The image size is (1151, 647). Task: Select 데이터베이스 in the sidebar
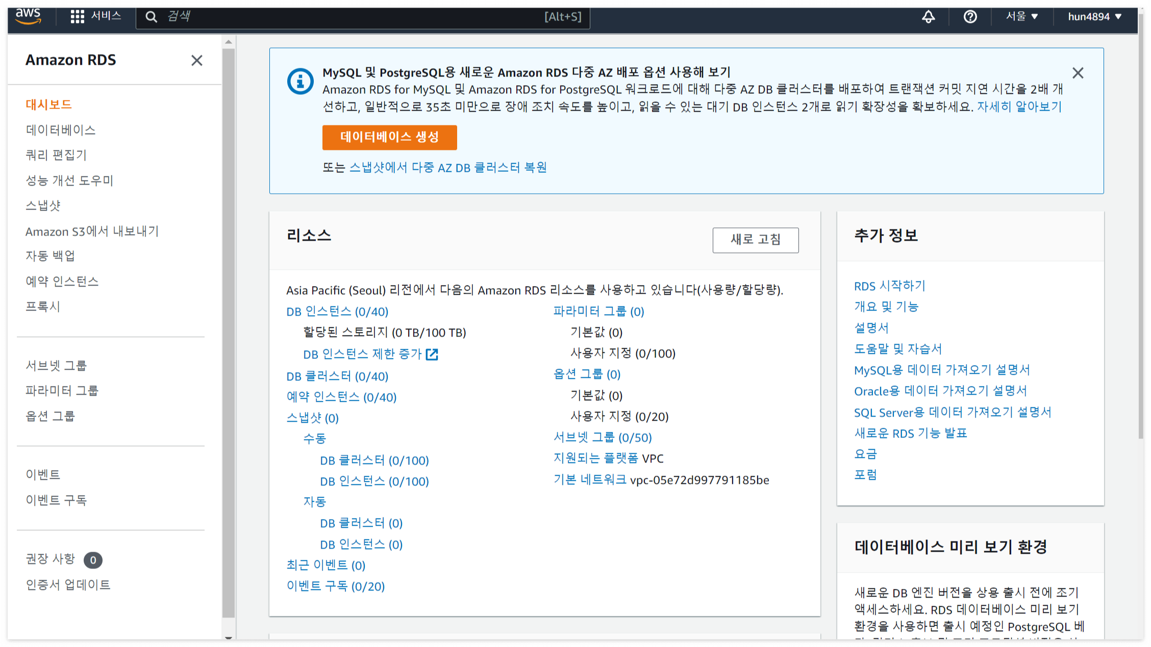pyautogui.click(x=61, y=130)
